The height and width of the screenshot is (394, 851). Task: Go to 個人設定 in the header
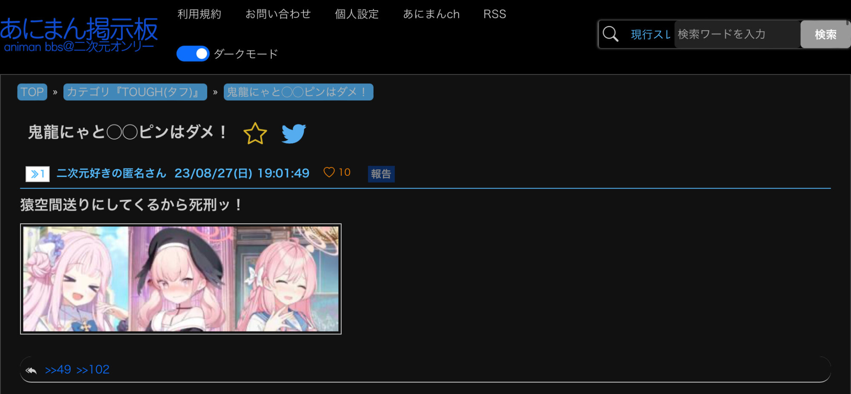tap(357, 14)
